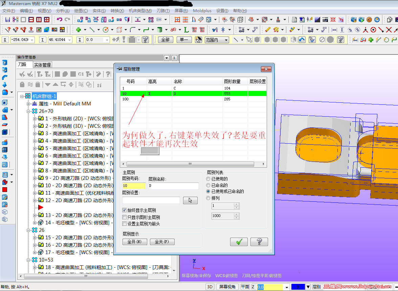Image resolution: width=398 pixels, height=291 pixels.
Task: Select 已使用或已命名的 radio button
Action: (208, 191)
